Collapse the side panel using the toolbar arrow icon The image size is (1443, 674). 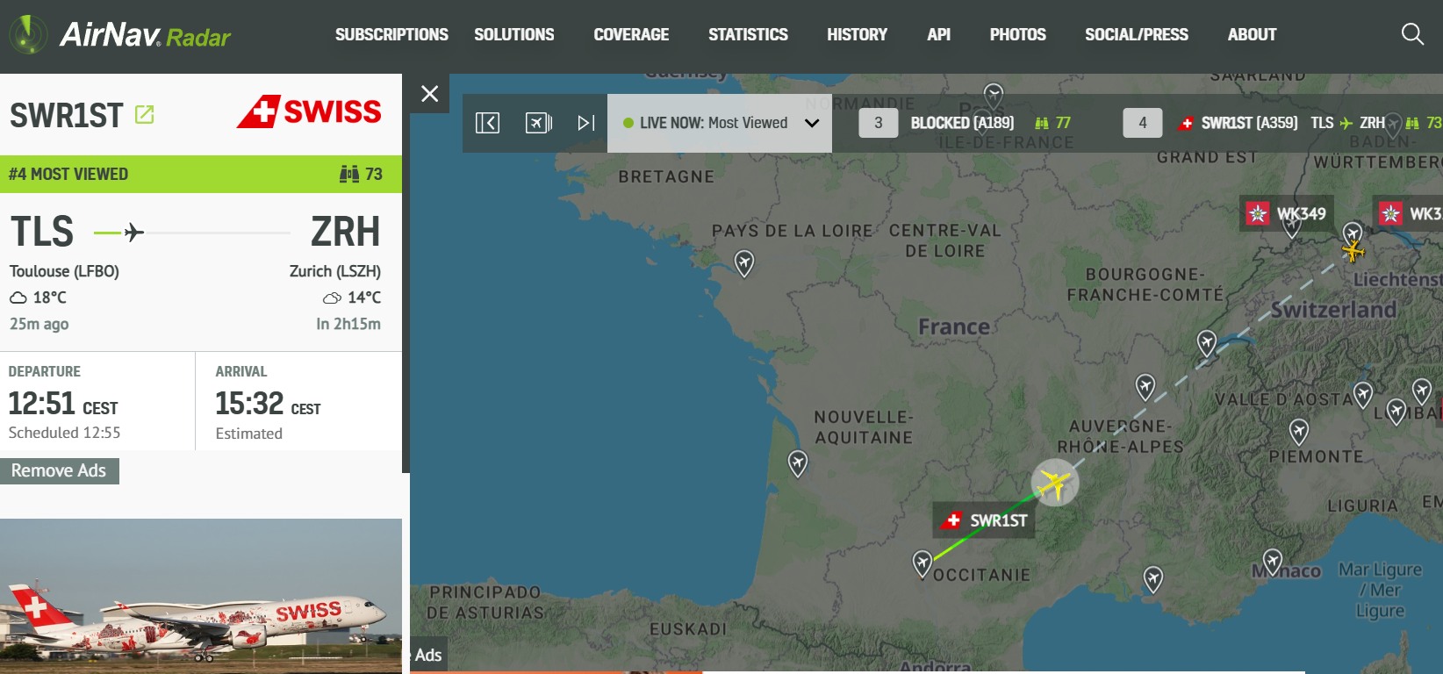(x=487, y=123)
